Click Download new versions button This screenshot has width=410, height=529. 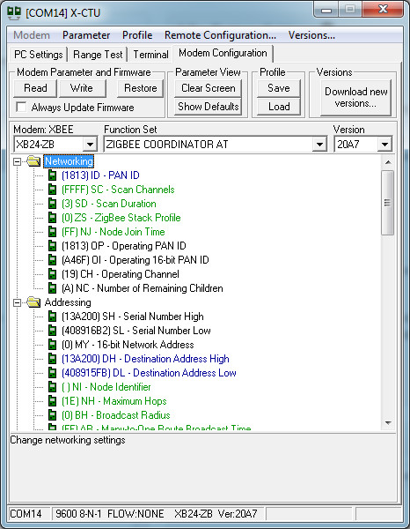355,98
